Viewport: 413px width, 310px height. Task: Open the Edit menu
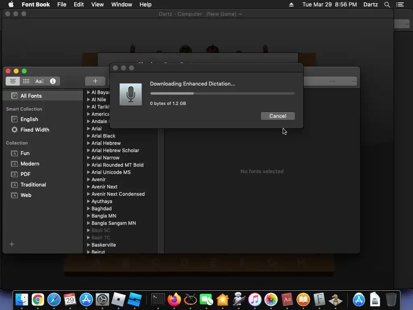79,4
